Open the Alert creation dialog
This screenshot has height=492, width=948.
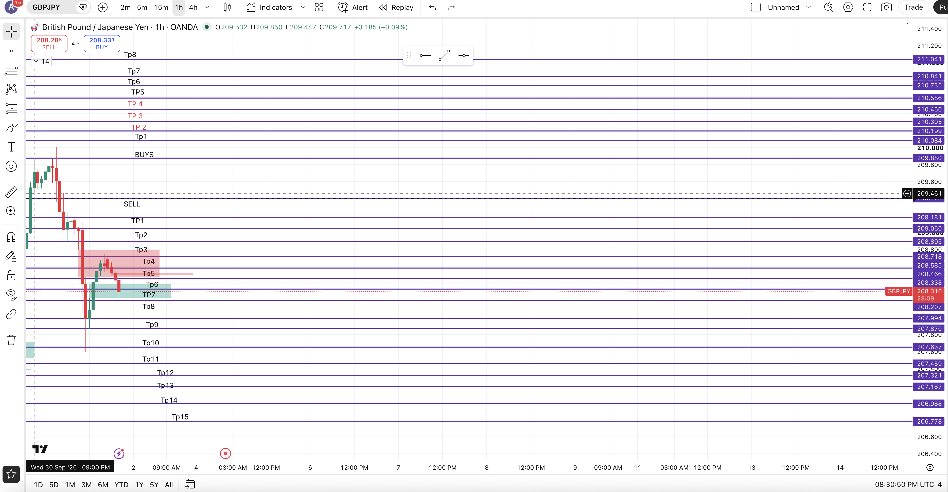point(353,7)
